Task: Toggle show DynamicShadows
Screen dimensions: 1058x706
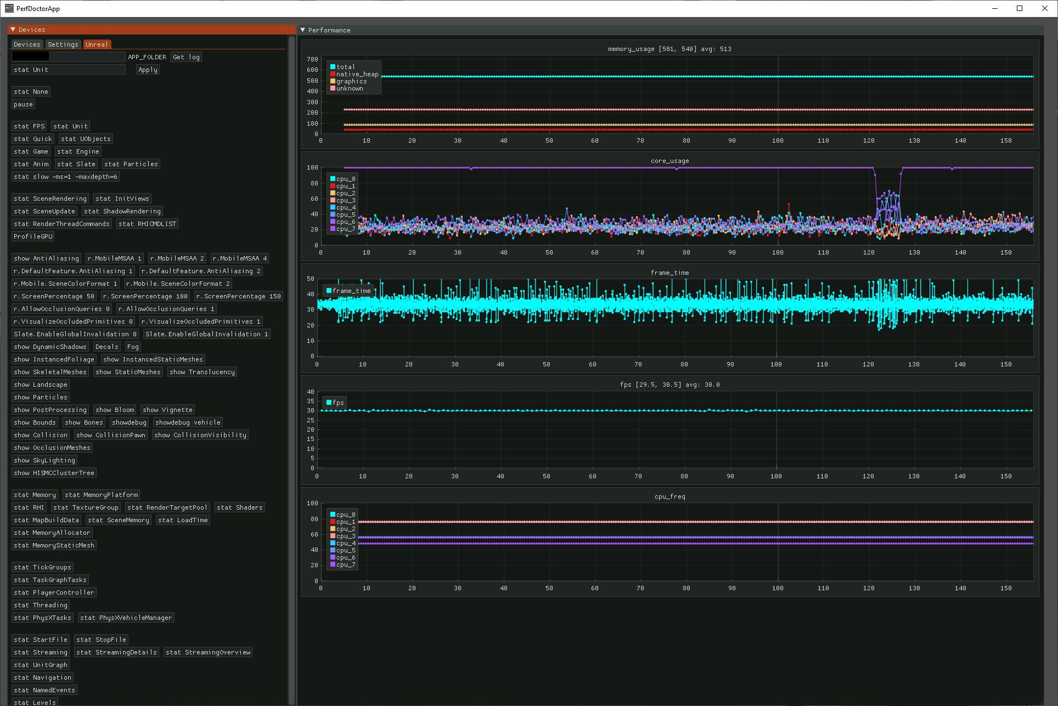Action: click(x=50, y=347)
